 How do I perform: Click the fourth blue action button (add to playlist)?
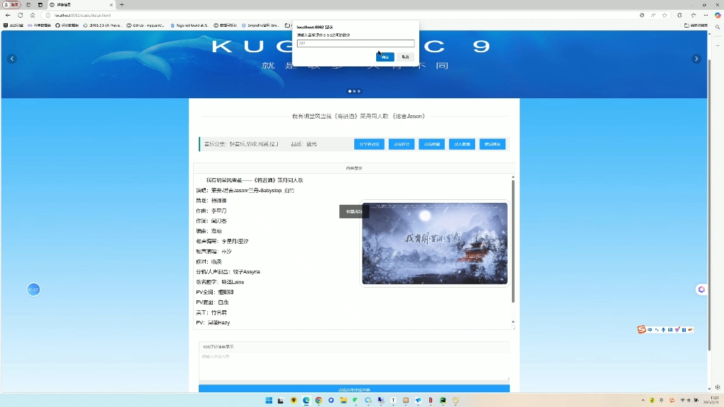[462, 144]
